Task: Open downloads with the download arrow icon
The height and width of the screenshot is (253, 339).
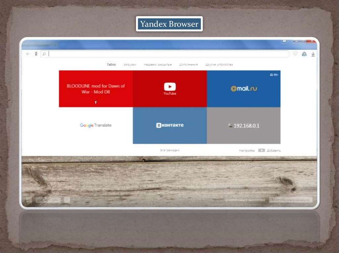Action: tap(313, 54)
